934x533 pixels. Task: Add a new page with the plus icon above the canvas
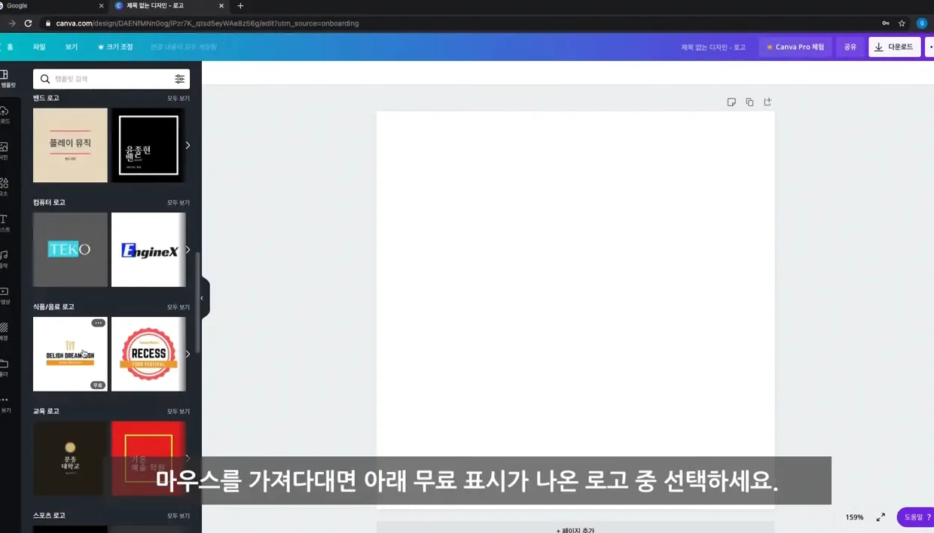(768, 102)
